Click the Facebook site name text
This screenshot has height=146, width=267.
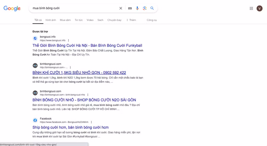pyautogui.click(x=46, y=119)
